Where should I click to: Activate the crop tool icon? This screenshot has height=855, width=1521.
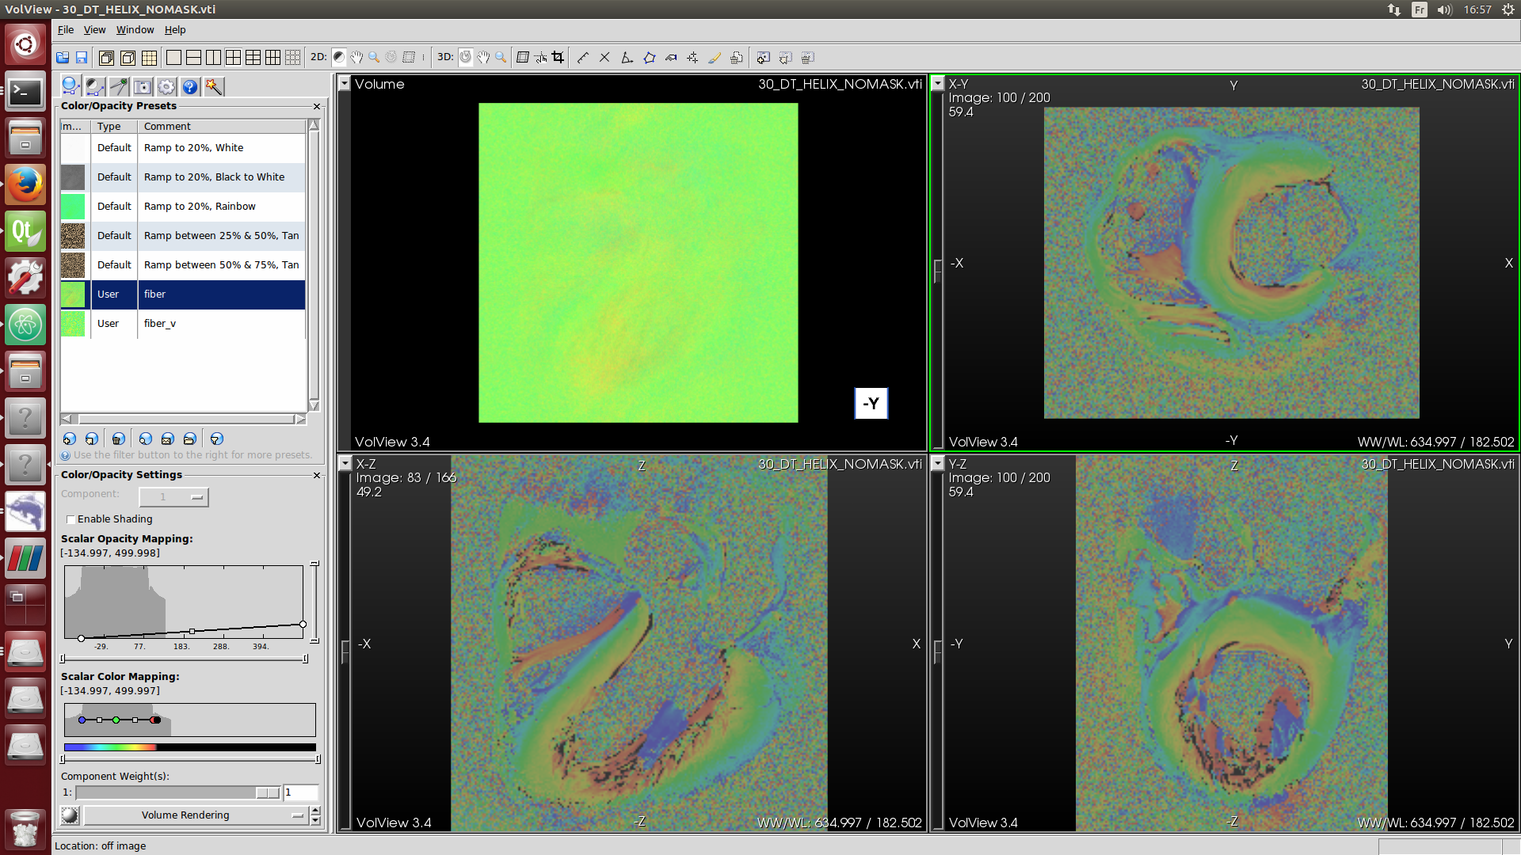[x=558, y=57]
